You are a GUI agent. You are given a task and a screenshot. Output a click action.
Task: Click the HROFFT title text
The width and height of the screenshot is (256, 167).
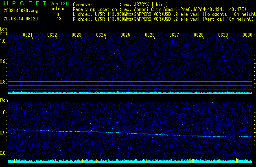[25, 3]
